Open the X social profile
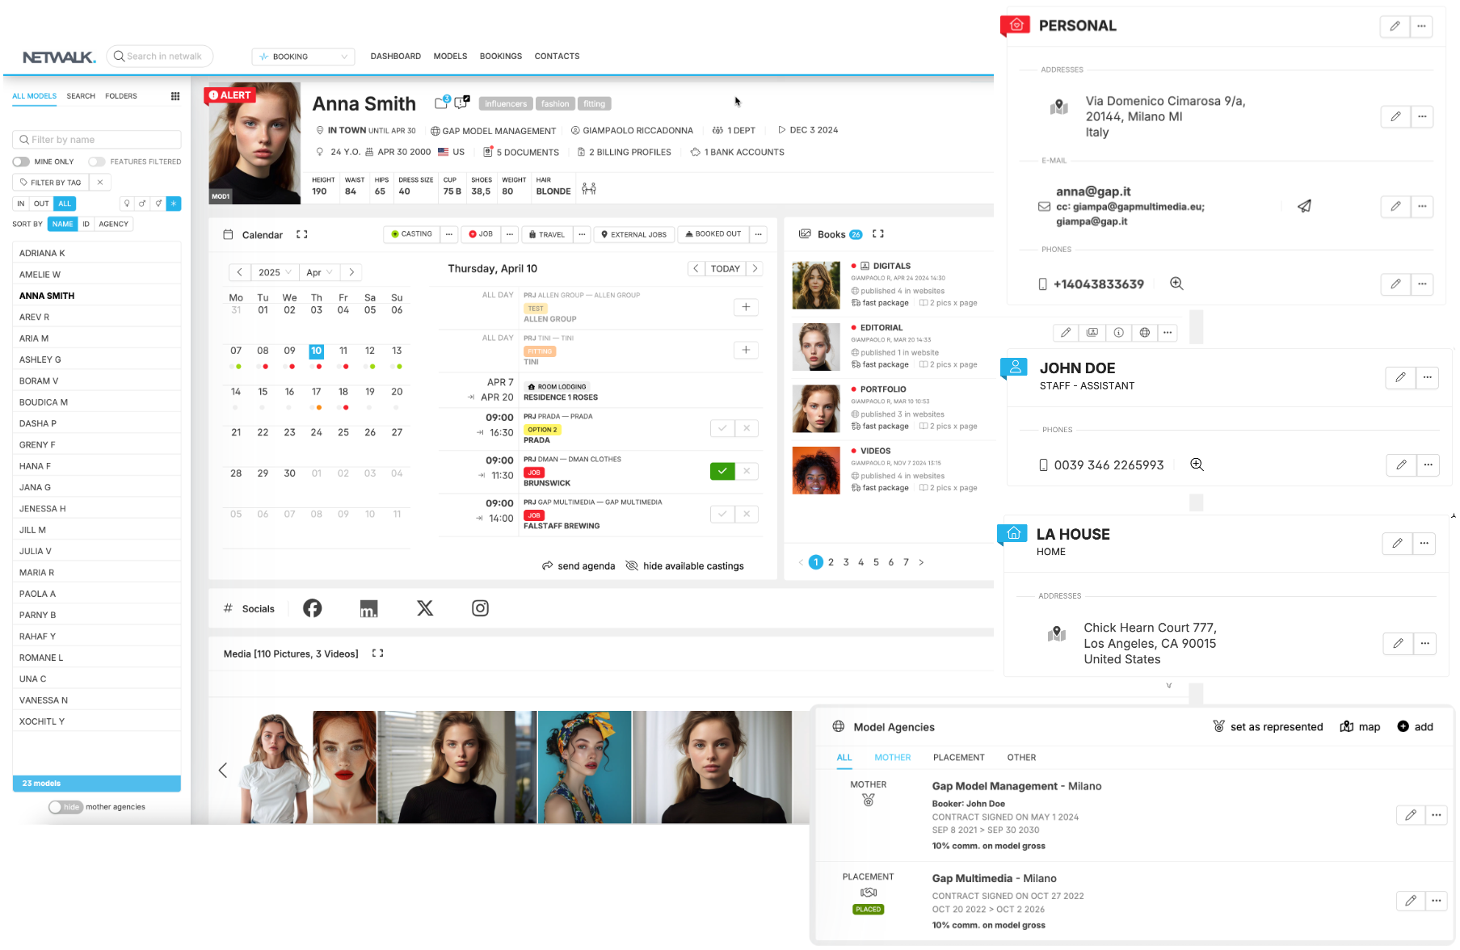The width and height of the screenshot is (1460, 950). coord(424,608)
